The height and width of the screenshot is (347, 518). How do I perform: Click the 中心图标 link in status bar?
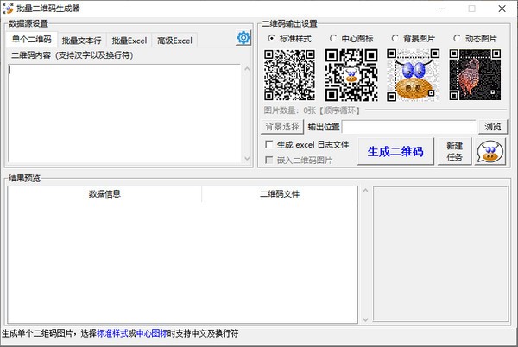pyautogui.click(x=152, y=333)
